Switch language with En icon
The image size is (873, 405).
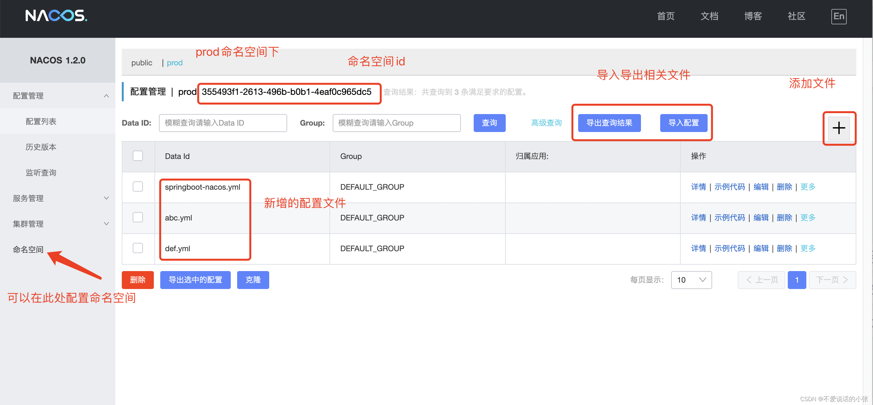(x=838, y=16)
